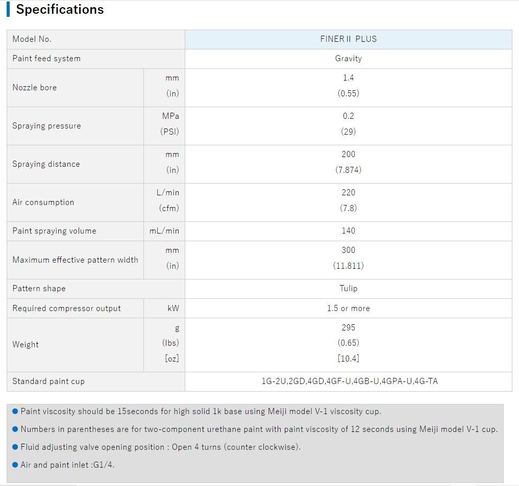Click the (lbs) unit text
This screenshot has width=519, height=486.
coord(170,343)
